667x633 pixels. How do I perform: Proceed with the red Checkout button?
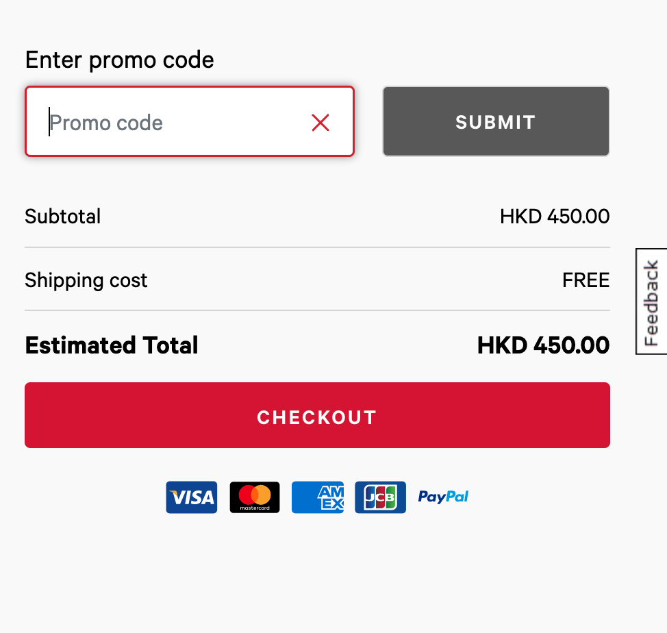[x=317, y=415]
